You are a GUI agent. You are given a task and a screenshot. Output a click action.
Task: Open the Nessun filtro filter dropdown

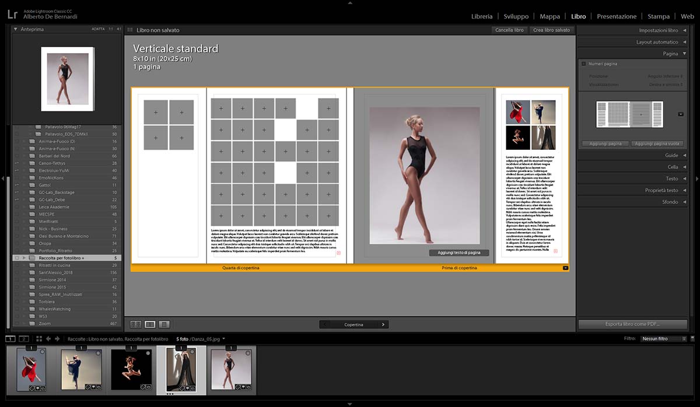pyautogui.click(x=663, y=339)
